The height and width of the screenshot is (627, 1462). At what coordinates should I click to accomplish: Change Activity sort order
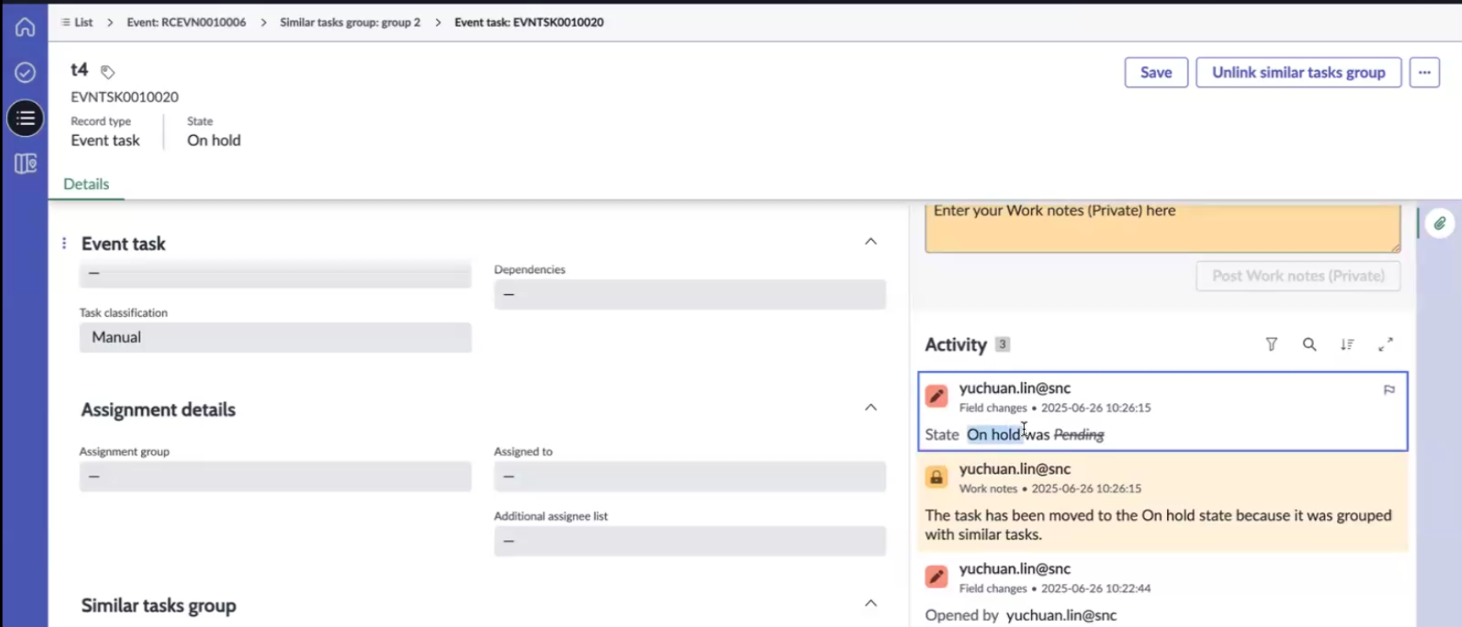pyautogui.click(x=1347, y=344)
